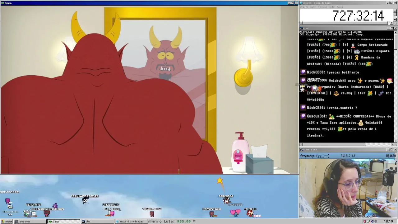Click the tissue box in Game window
Viewport: 398px width, 224px height.
pos(259,159)
